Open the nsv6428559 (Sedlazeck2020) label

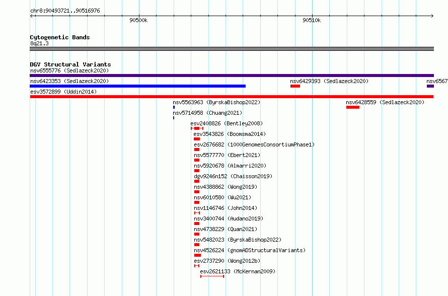385,102
